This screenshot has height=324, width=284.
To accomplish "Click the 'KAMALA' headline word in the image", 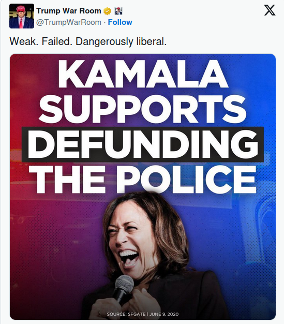I will coord(143,75).
